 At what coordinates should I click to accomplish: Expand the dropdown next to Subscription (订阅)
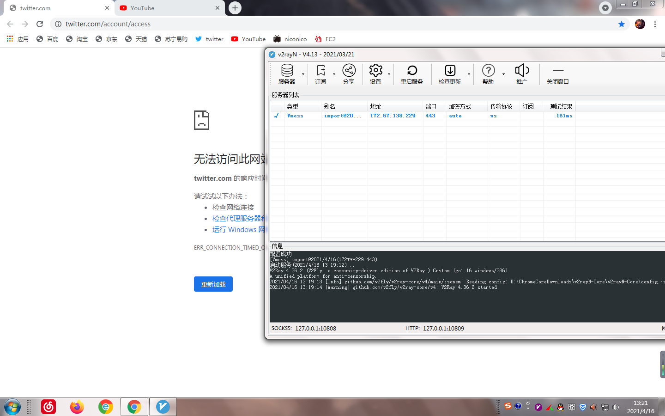pyautogui.click(x=334, y=74)
